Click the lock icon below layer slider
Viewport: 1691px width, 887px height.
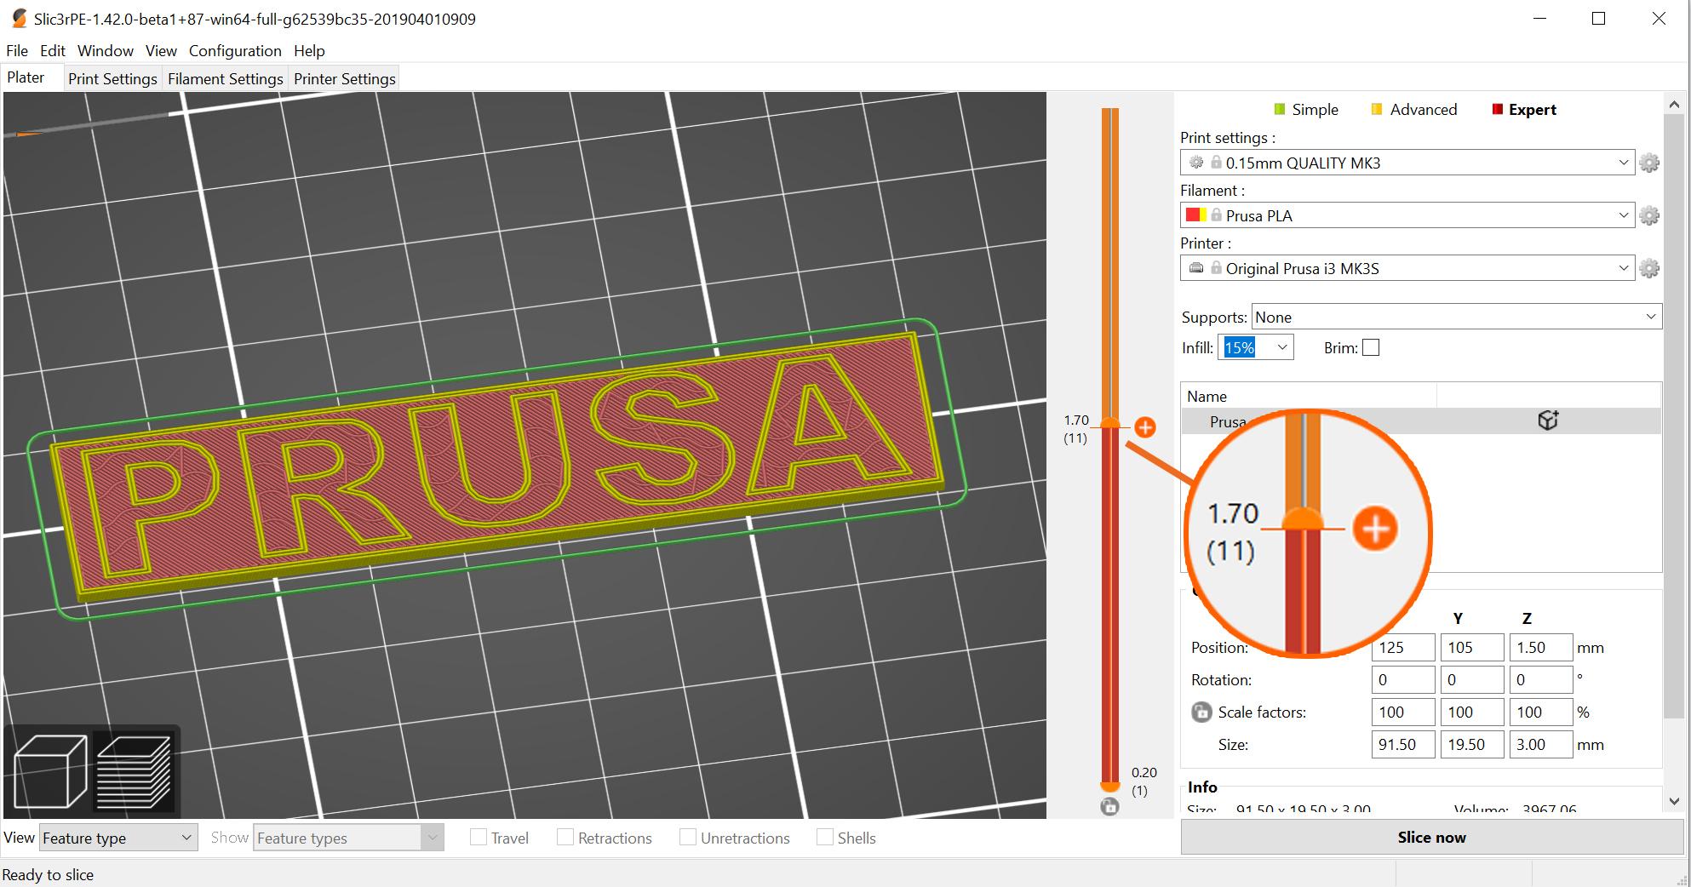point(1109,806)
